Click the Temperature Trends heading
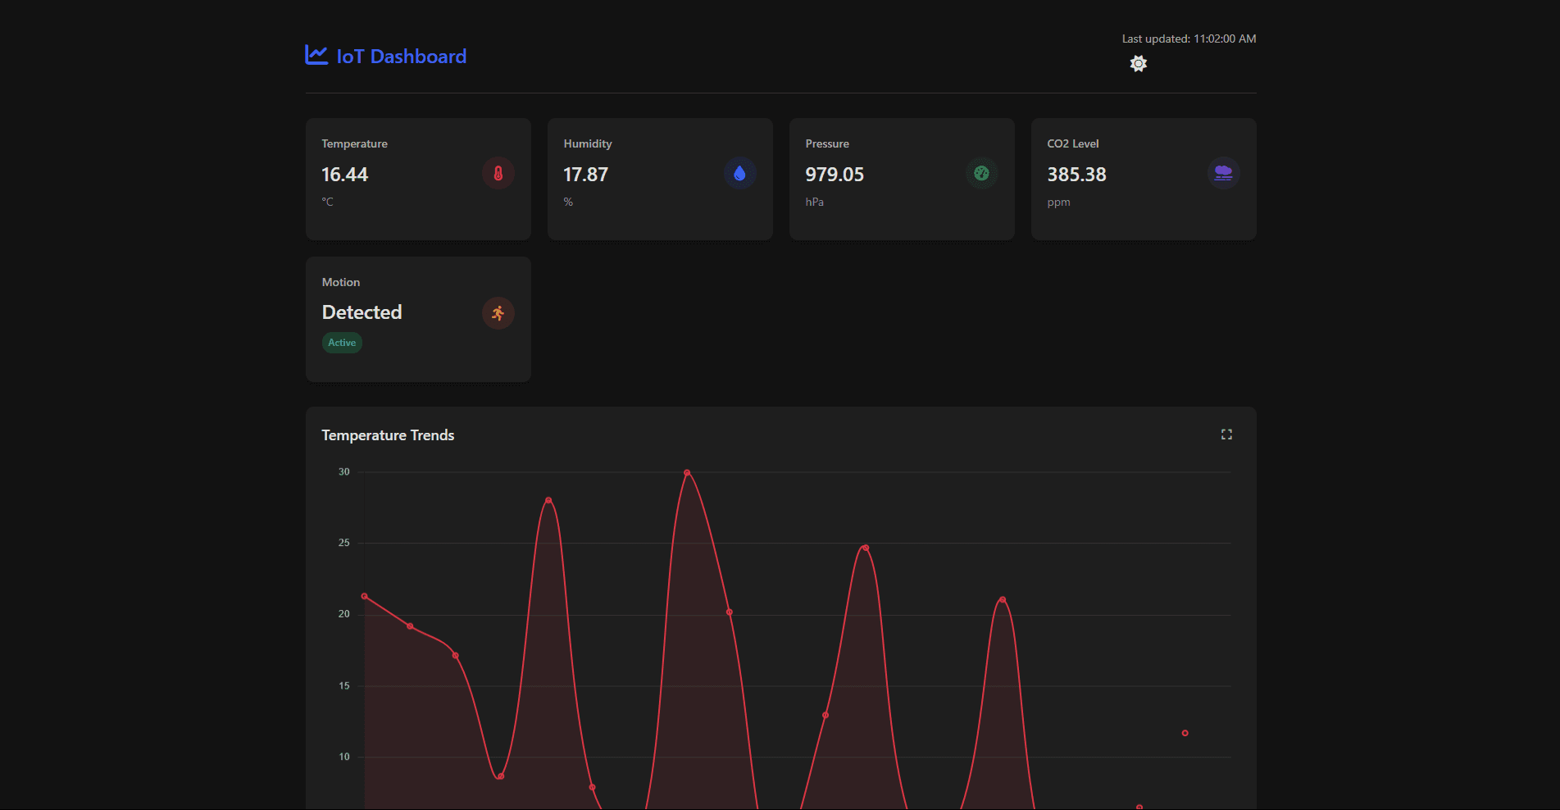The height and width of the screenshot is (810, 1560). [388, 435]
